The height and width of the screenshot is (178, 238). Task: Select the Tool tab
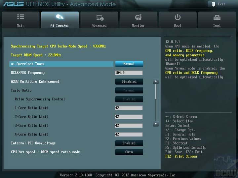point(217,20)
